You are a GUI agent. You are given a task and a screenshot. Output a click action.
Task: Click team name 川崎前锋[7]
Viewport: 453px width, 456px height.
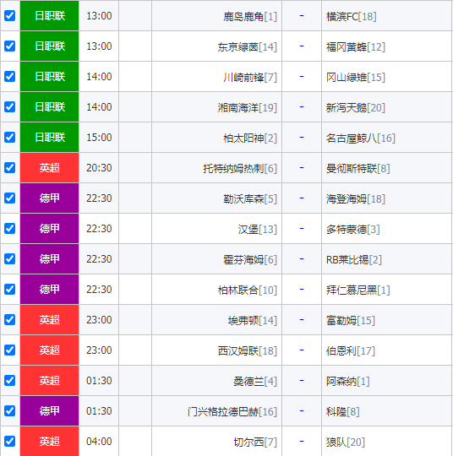point(250,78)
